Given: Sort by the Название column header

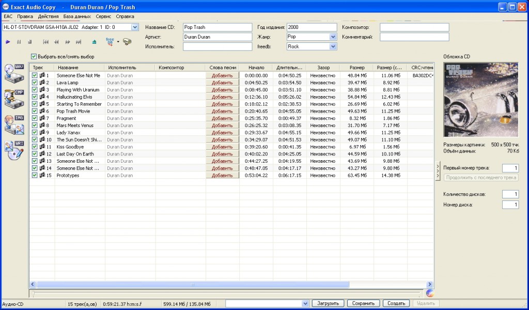Looking at the screenshot, I should pyautogui.click(x=79, y=68).
